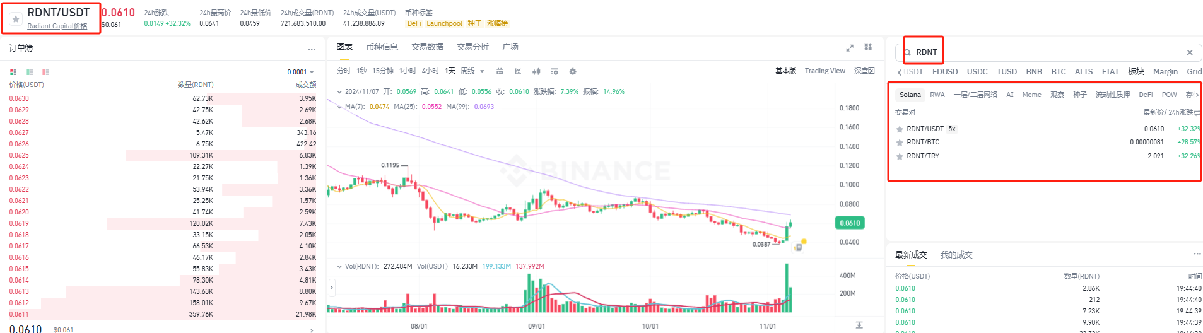Open the Radiant Capital价格 link
Image resolution: width=1203 pixels, height=333 pixels.
tap(57, 26)
